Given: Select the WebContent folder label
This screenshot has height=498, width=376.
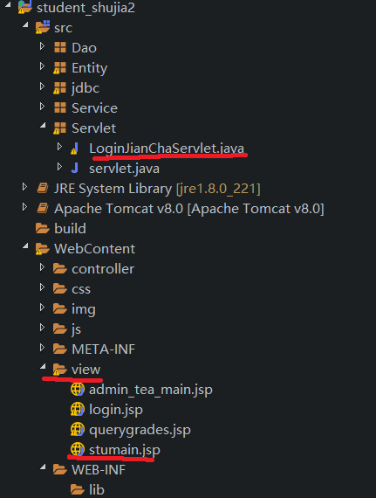Looking at the screenshot, I should [94, 249].
